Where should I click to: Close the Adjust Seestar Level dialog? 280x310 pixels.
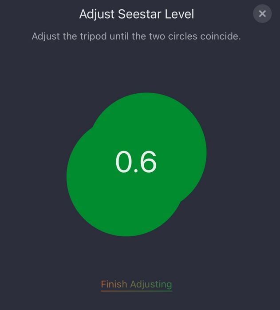click(262, 14)
